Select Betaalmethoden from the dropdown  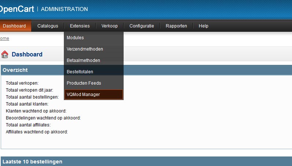click(x=94, y=60)
